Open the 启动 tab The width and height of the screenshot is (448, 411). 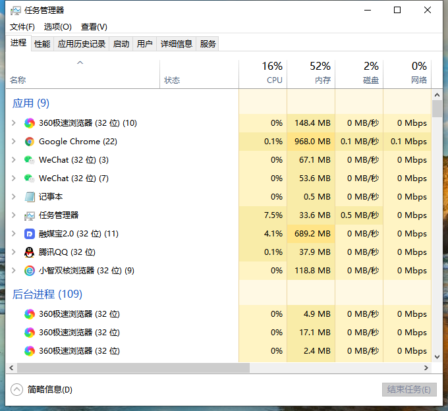pyautogui.click(x=121, y=44)
